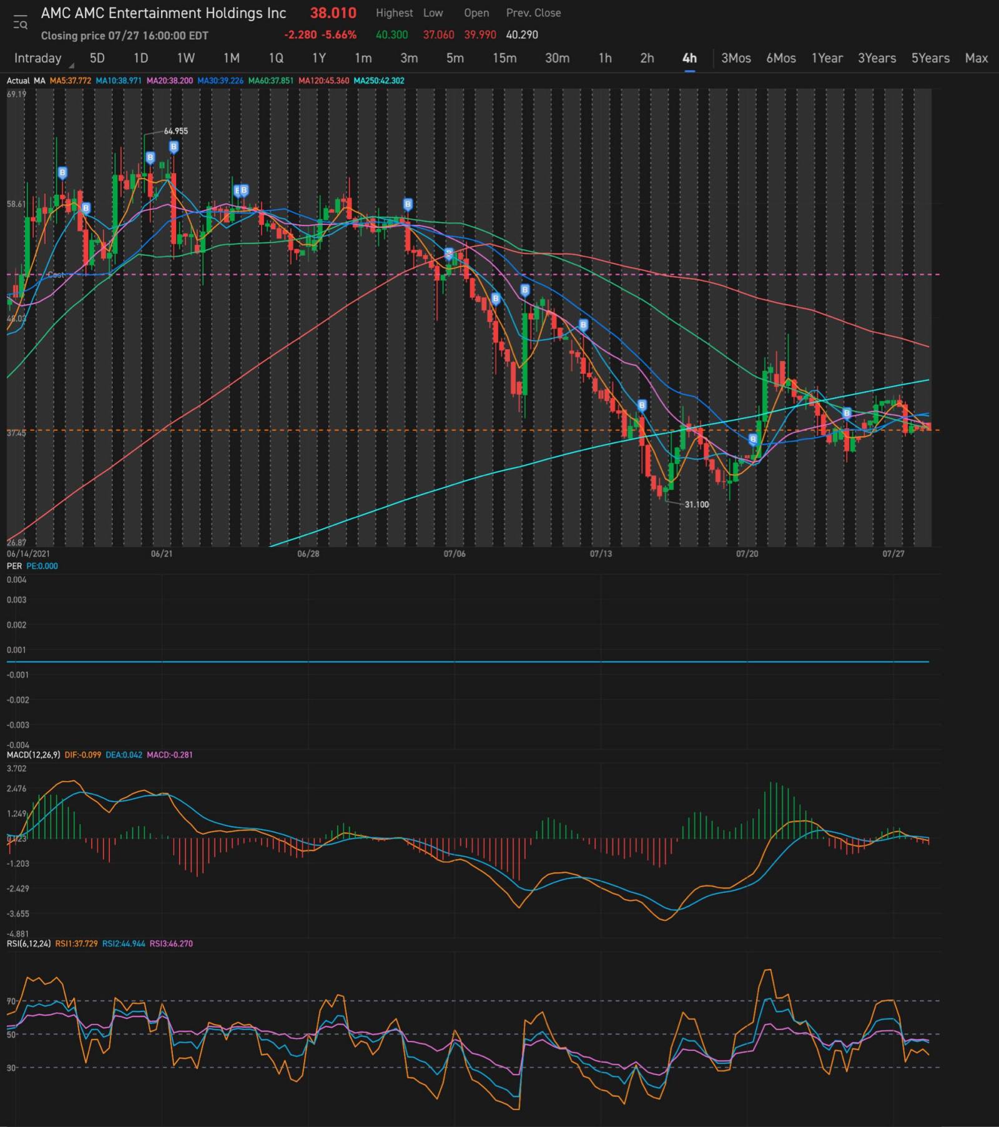Show the 1Year range
Viewport: 999px width, 1127px height.
[x=827, y=58]
